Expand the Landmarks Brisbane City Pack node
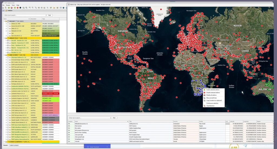The height and width of the screenshot is (149, 277). pyautogui.click(x=6, y=89)
